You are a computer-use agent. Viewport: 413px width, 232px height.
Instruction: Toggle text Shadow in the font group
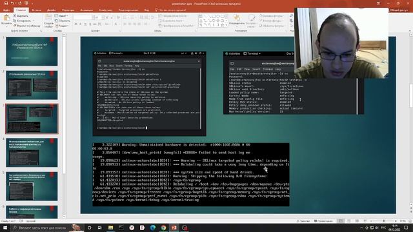pos(90,24)
